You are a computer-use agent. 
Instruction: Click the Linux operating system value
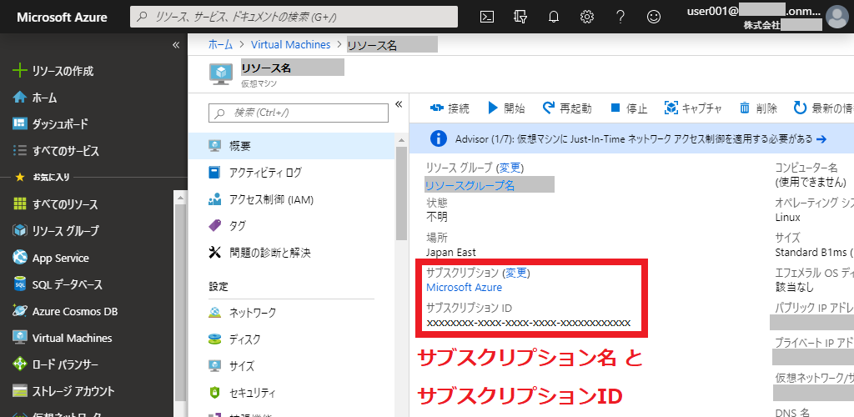787,217
